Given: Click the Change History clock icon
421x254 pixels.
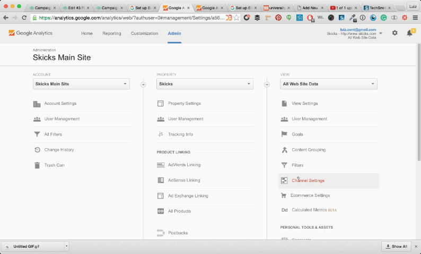Looking at the screenshot, I should (37, 150).
